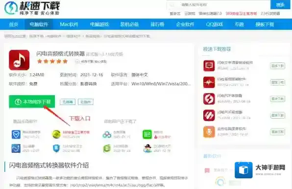The width and height of the screenshot is (292, 189).
Task: Open the 首页 navigation tab
Action: (x=13, y=24)
